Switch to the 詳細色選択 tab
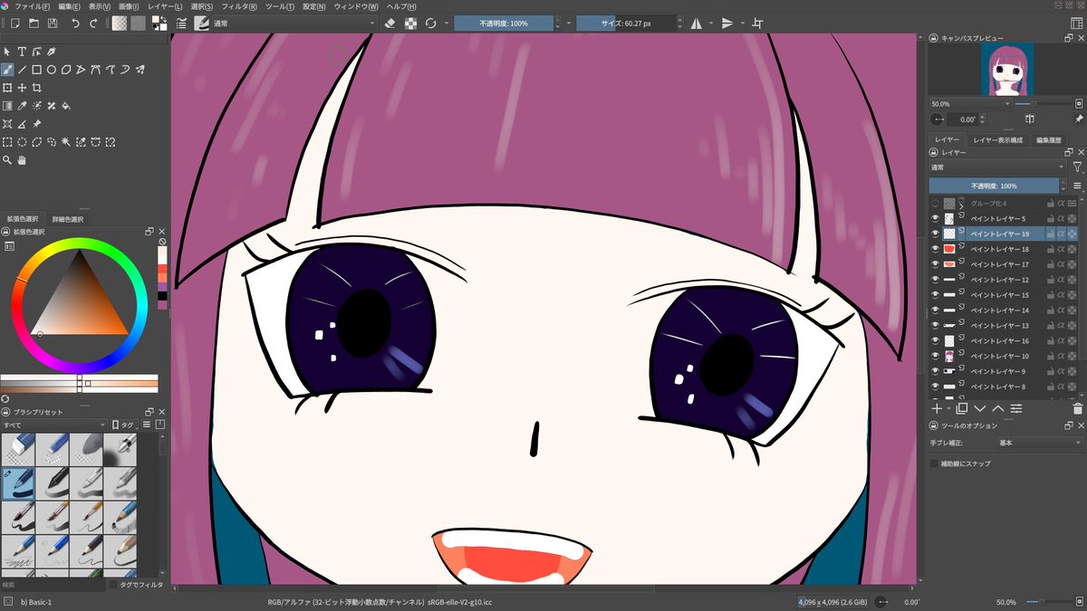The image size is (1087, 611). pyautogui.click(x=68, y=219)
